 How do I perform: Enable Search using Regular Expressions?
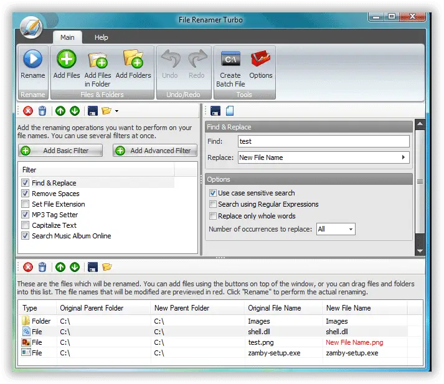212,204
